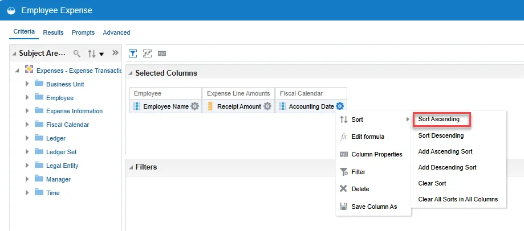Click the Expenses - Expense Transactions label
Screen dimensions: 524x231
click(79, 71)
